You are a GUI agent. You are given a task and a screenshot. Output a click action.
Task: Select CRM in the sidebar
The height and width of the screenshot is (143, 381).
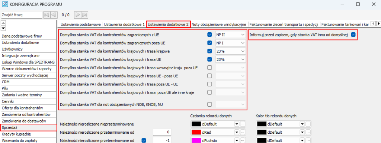point(29,82)
